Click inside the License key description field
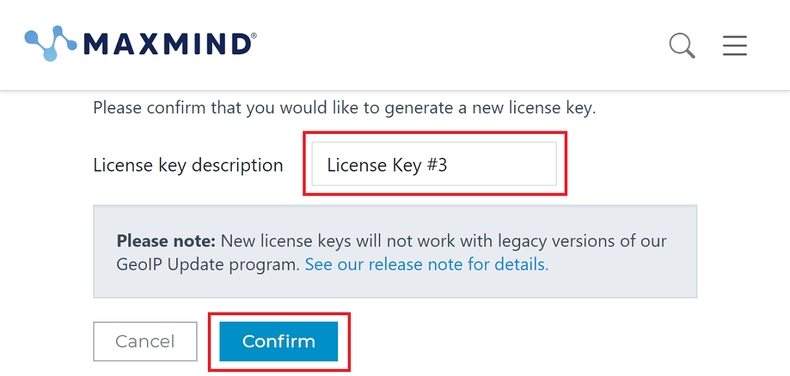The height and width of the screenshot is (376, 790). [x=434, y=164]
